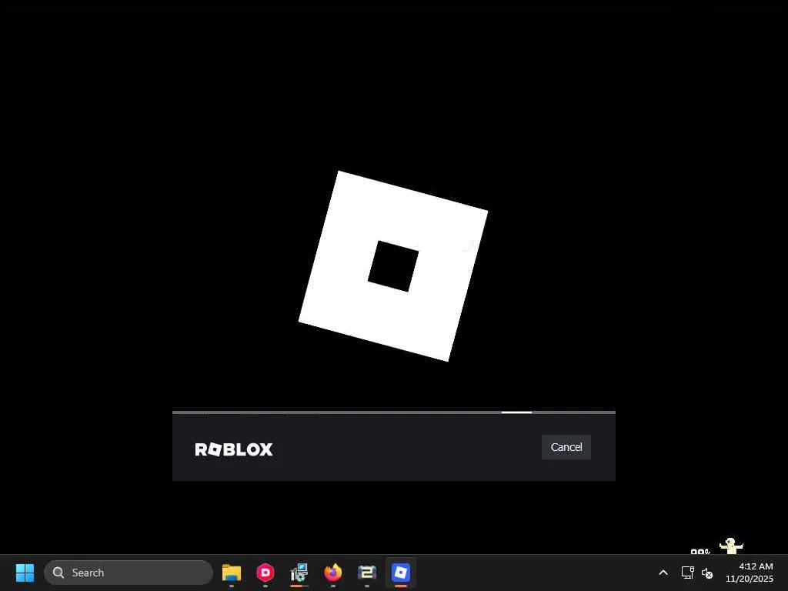Viewport: 788px width, 591px height.
Task: Open the Windows Start menu
Action: point(25,573)
